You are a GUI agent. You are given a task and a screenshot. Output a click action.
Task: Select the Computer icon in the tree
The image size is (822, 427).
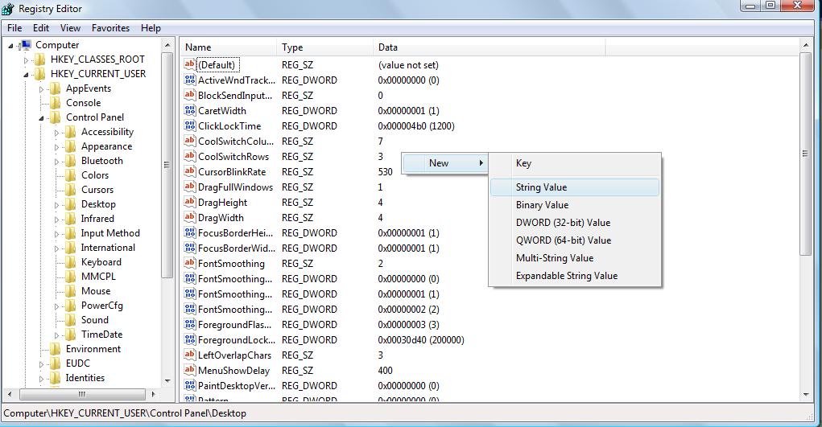click(25, 45)
